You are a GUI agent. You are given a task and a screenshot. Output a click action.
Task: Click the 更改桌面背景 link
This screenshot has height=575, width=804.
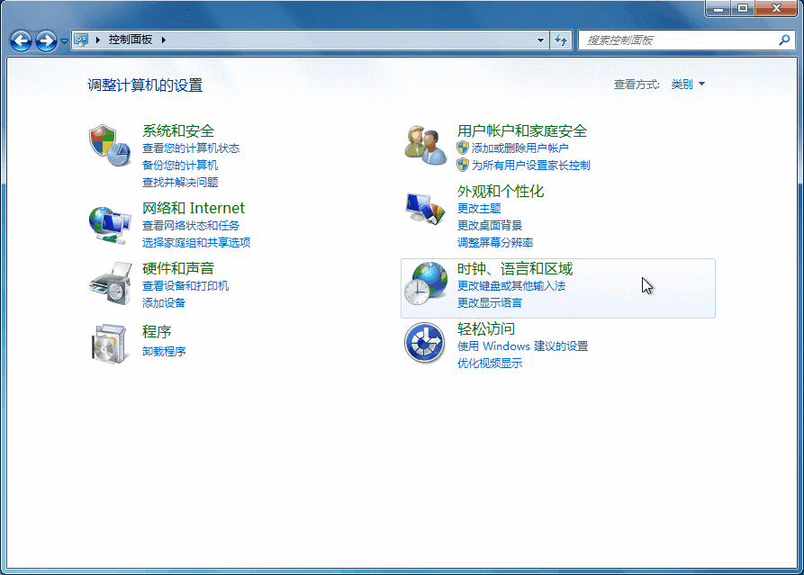pyautogui.click(x=490, y=226)
